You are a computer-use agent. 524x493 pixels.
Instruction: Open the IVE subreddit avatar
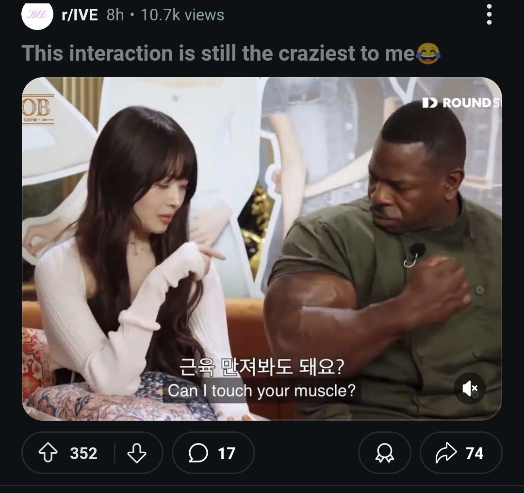point(37,15)
